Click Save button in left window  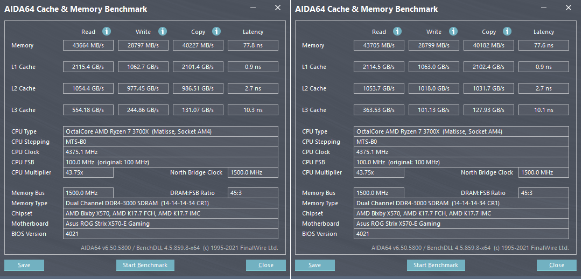click(24, 265)
